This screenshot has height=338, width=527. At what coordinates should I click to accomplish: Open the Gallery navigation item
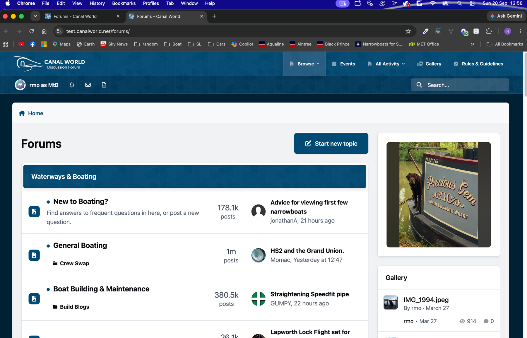[429, 64]
